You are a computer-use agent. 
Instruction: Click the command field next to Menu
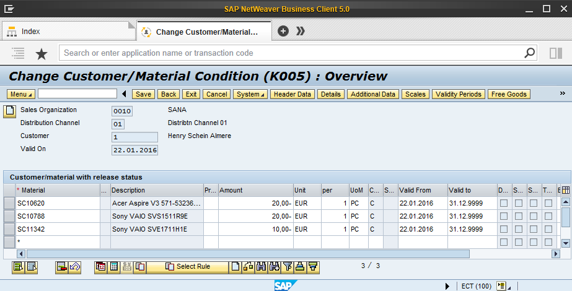coord(77,93)
